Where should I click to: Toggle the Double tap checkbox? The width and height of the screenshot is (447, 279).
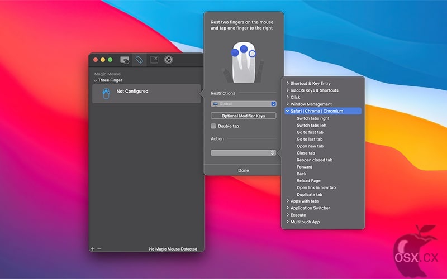pyautogui.click(x=213, y=126)
